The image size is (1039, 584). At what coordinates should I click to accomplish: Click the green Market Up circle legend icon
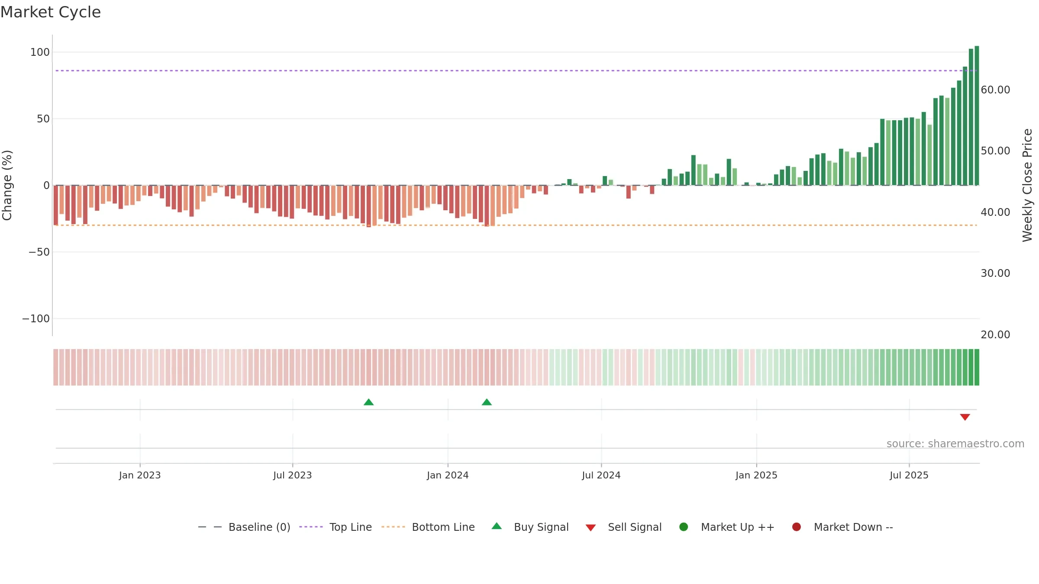[x=684, y=527]
